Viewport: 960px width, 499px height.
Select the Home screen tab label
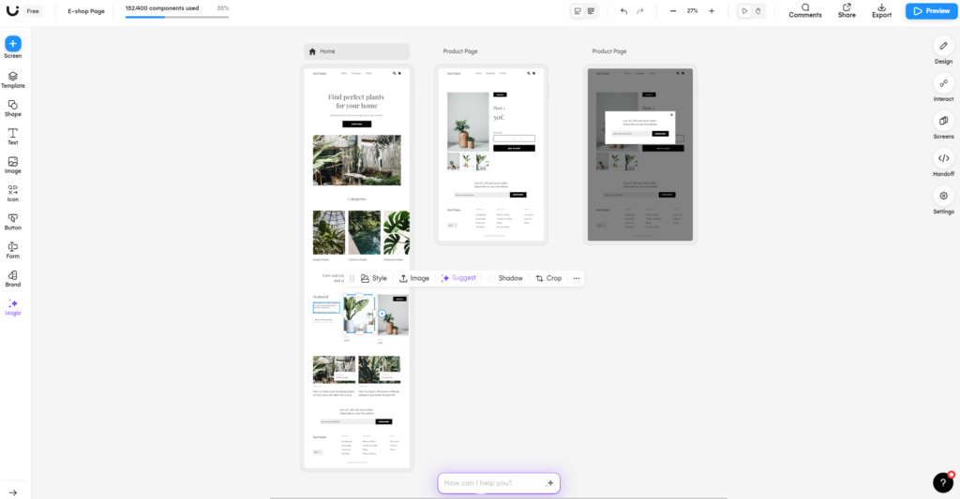pos(327,51)
